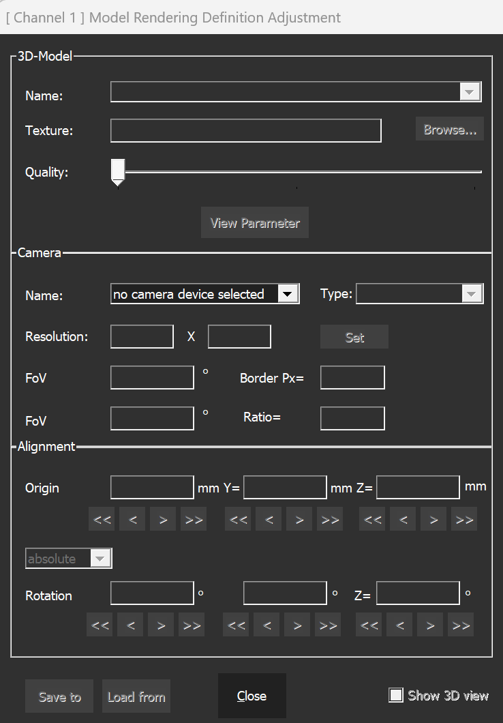
Task: Click the Origin X fast-decrease << button
Action: click(102, 519)
